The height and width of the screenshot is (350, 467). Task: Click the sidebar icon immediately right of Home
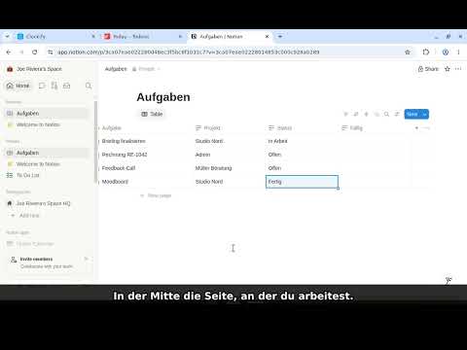tap(42, 86)
